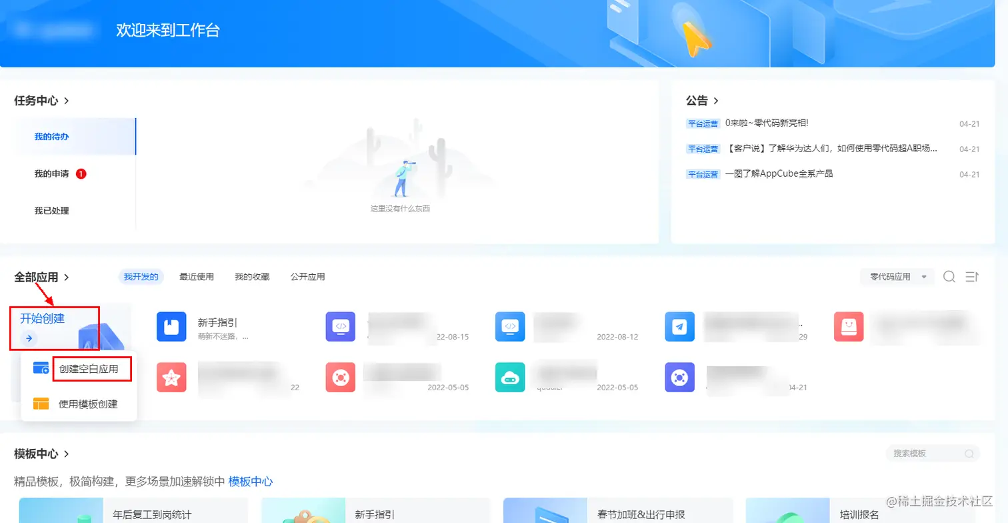
Task: Open the 春节加班&出行申报 template card
Action: click(617, 510)
